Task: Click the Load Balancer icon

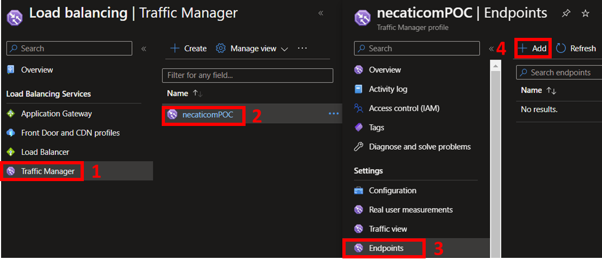Action: point(11,152)
